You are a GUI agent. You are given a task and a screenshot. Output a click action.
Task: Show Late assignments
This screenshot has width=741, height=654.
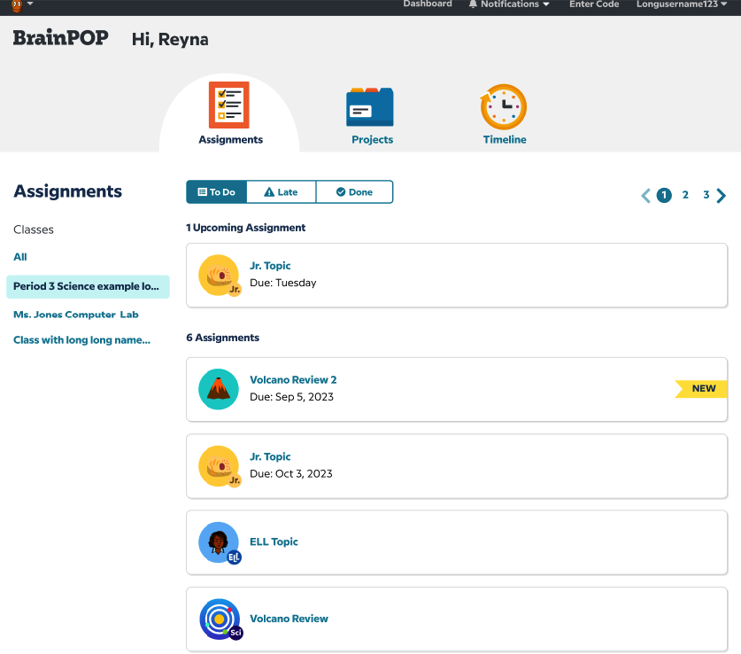point(281,192)
